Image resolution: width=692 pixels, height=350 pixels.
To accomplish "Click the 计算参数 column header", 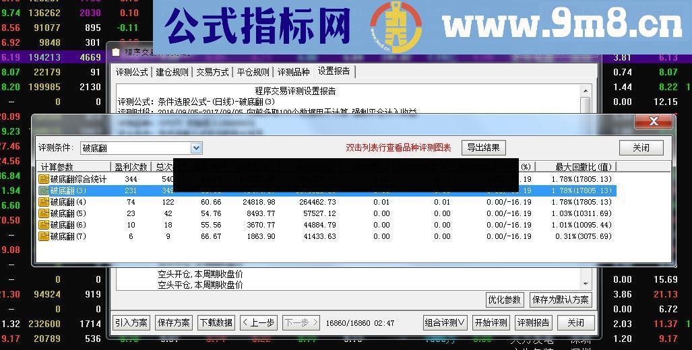I will coord(73,167).
